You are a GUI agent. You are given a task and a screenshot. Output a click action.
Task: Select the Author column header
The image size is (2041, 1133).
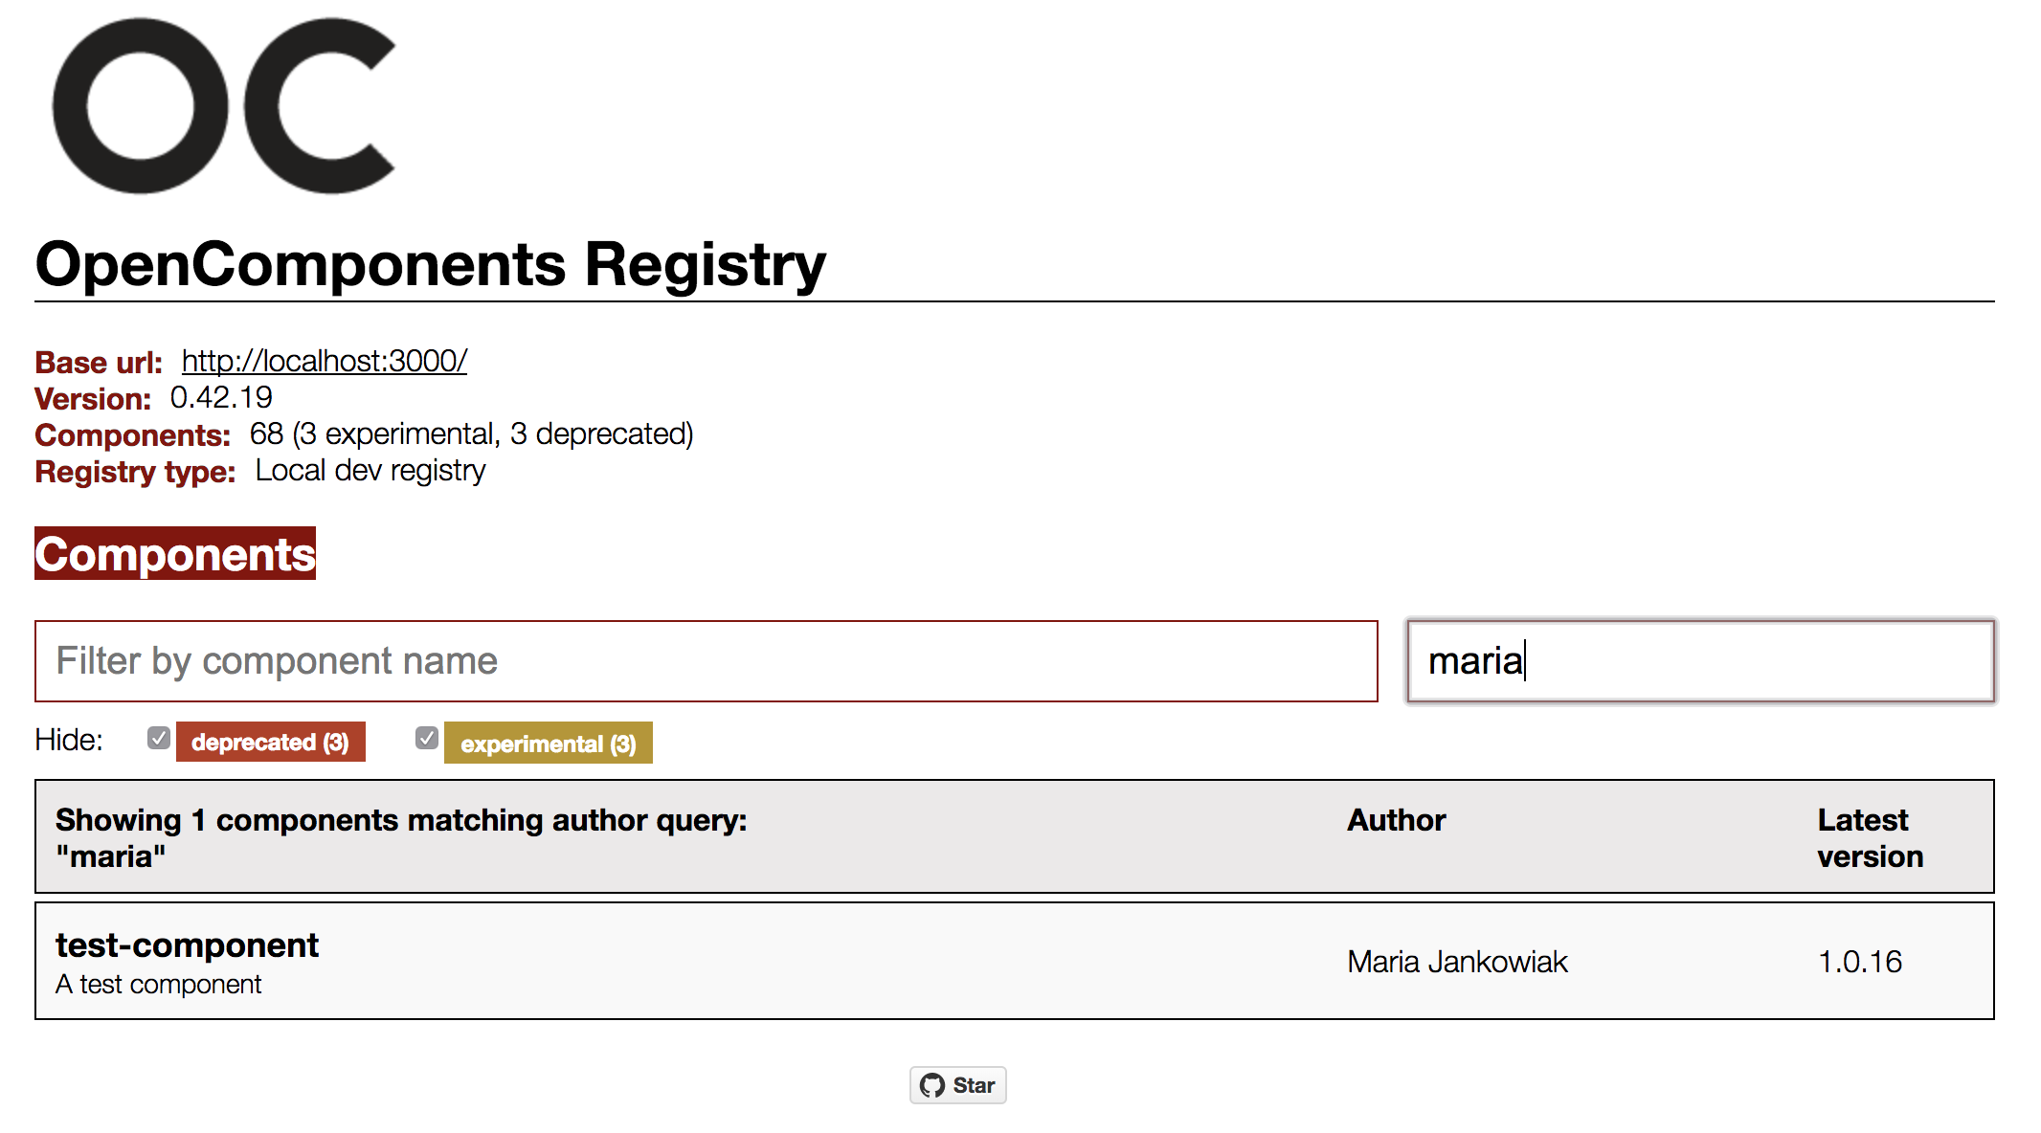1396,819
